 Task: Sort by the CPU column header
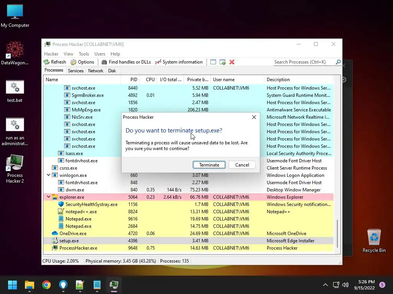pos(148,80)
